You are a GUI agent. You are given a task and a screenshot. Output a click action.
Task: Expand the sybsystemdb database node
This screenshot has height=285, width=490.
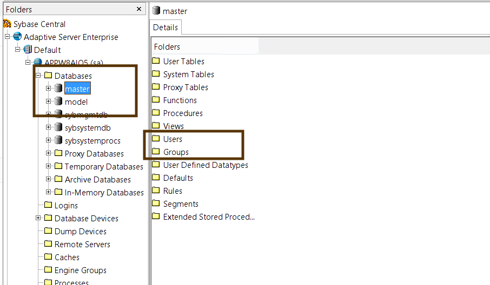pyautogui.click(x=49, y=127)
